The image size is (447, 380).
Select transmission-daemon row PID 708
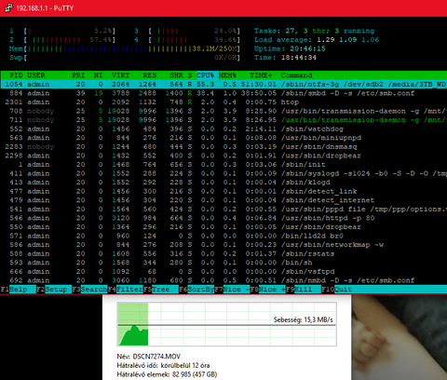click(223, 111)
